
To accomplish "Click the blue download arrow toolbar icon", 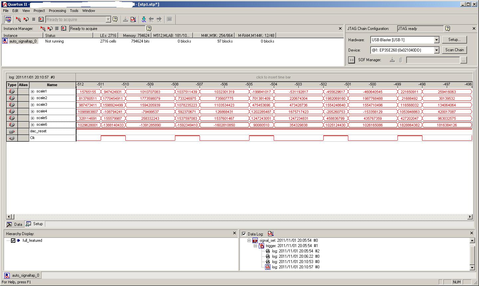I will (144, 19).
